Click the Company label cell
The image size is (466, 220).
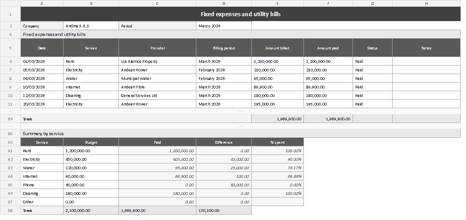(42, 26)
